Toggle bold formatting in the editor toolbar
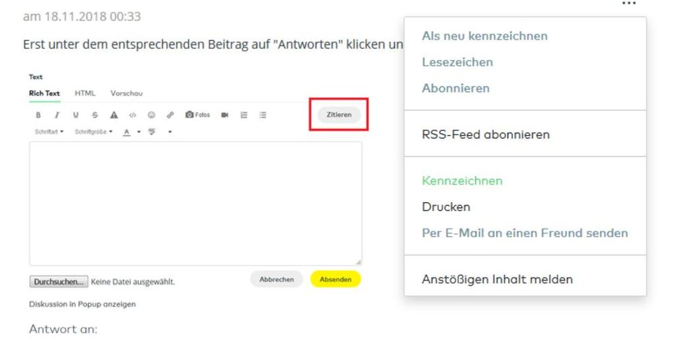The width and height of the screenshot is (675, 348). click(x=39, y=115)
